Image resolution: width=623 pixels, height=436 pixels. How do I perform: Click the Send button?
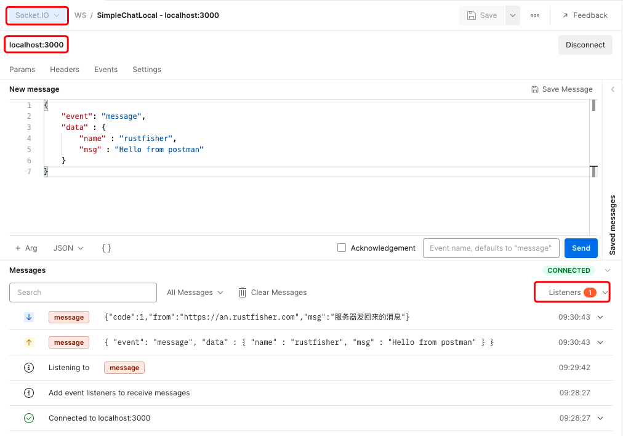pos(581,248)
